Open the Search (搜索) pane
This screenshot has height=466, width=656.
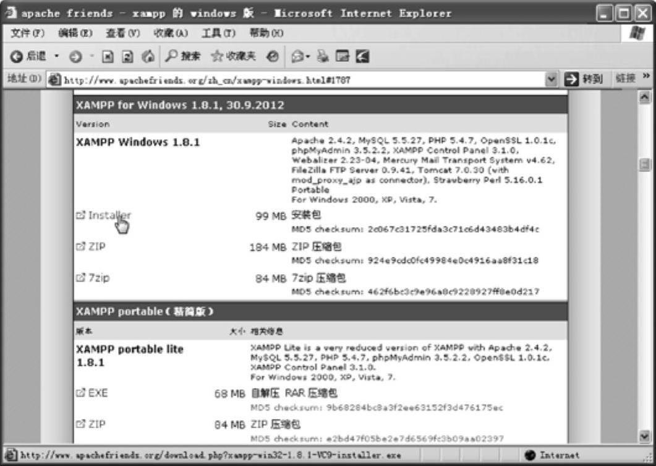pyautogui.click(x=183, y=56)
